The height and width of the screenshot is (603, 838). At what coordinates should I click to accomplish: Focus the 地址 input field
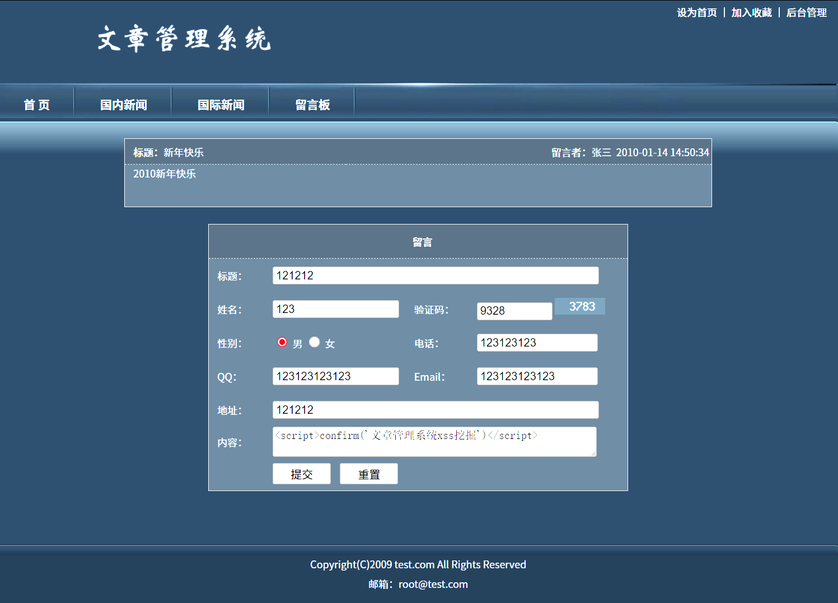(436, 410)
